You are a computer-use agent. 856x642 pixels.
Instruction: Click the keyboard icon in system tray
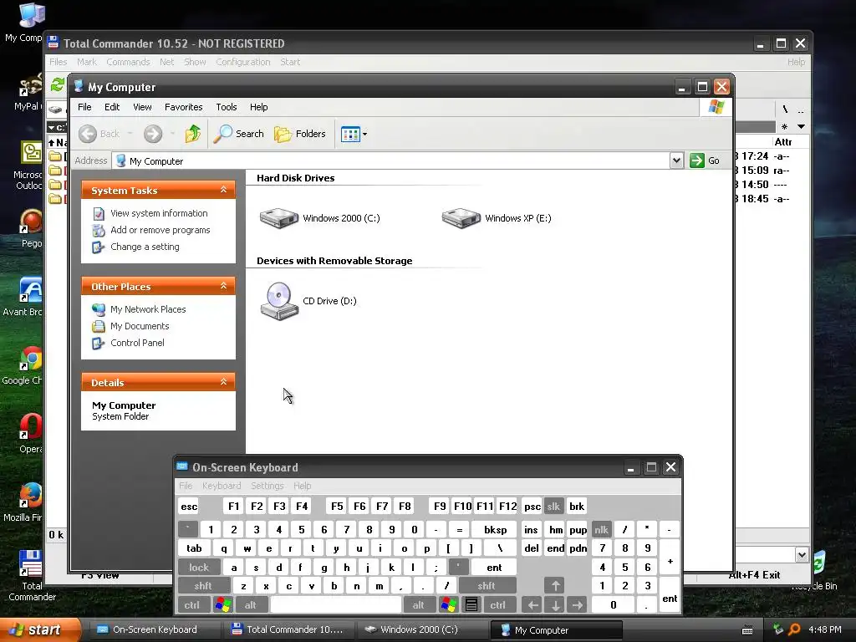pos(747,630)
